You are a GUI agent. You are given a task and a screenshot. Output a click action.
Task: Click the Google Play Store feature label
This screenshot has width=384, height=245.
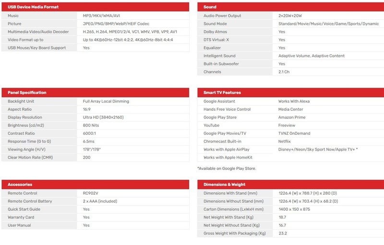click(x=220, y=117)
